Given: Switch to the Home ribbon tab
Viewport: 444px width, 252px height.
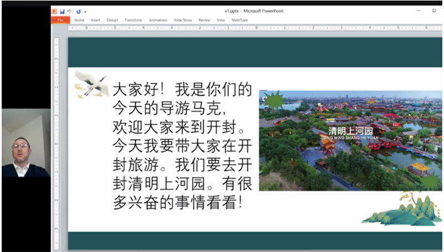Looking at the screenshot, I should pyautogui.click(x=79, y=20).
